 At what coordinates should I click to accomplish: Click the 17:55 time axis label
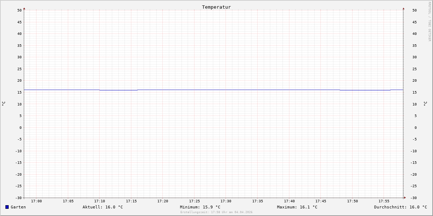click(x=384, y=201)
